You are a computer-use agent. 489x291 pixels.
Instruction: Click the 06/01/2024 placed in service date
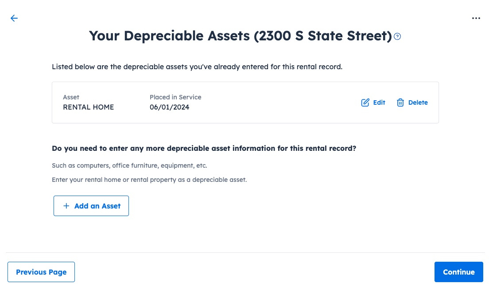tap(169, 107)
